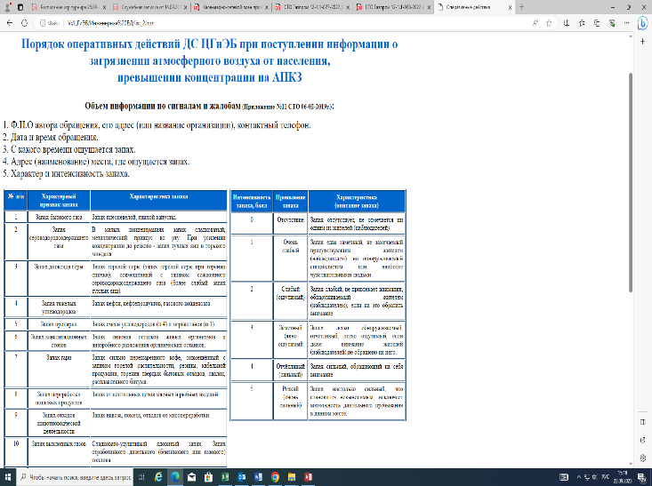The image size is (652, 486).
Task: Open the Collections icon
Action: tap(597, 23)
